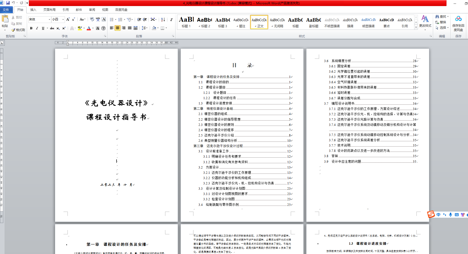Click the Sort (A-Z) icon
Screen dimensions: 468x254
163,19
